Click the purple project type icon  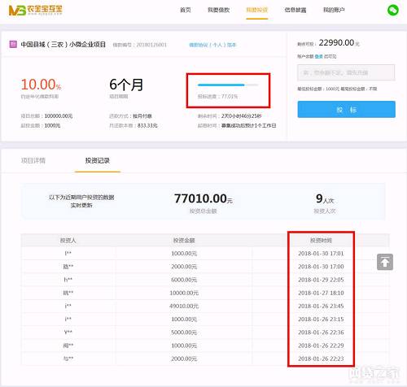pyautogui.click(x=13, y=44)
